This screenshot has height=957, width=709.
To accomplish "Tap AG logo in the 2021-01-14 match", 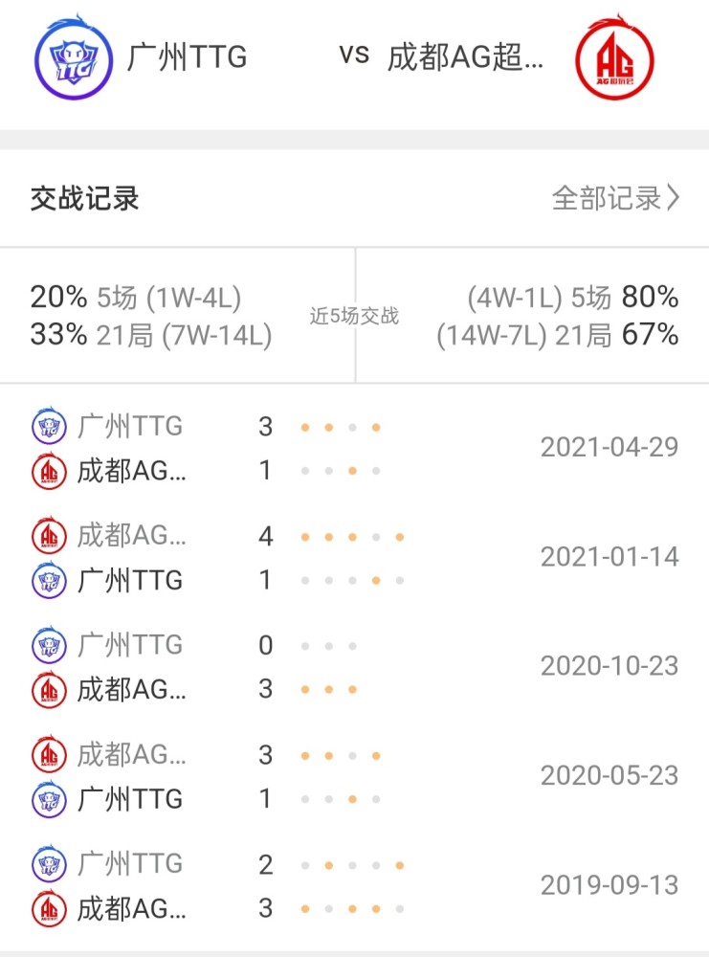I will coord(49,535).
